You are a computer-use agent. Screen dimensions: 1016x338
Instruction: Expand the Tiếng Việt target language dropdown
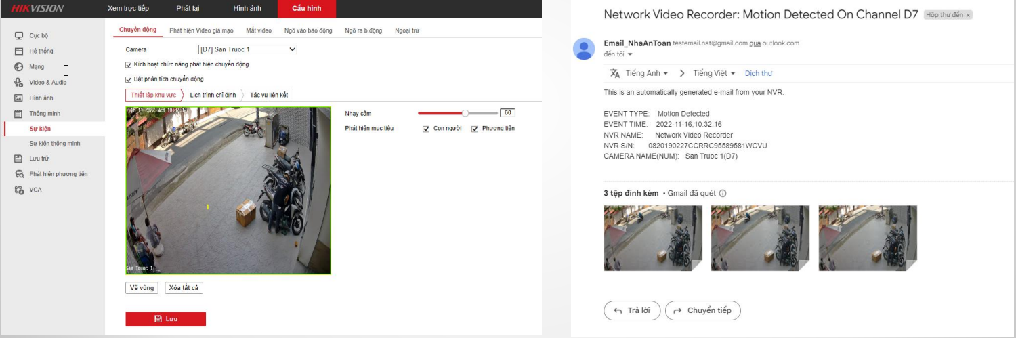pos(713,73)
